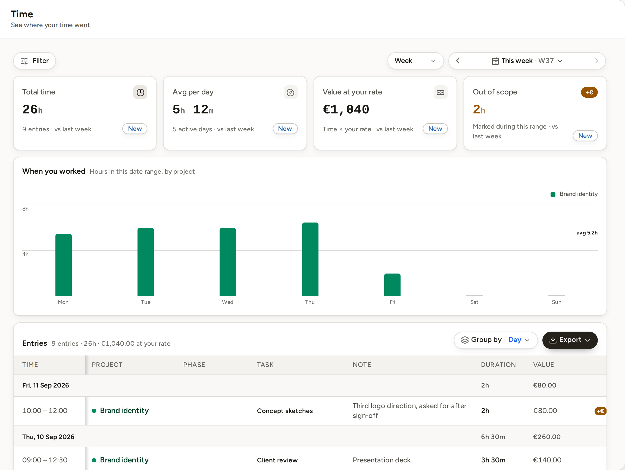Click the avg 5.2h label on chart
This screenshot has width=625, height=470.
[x=587, y=233]
